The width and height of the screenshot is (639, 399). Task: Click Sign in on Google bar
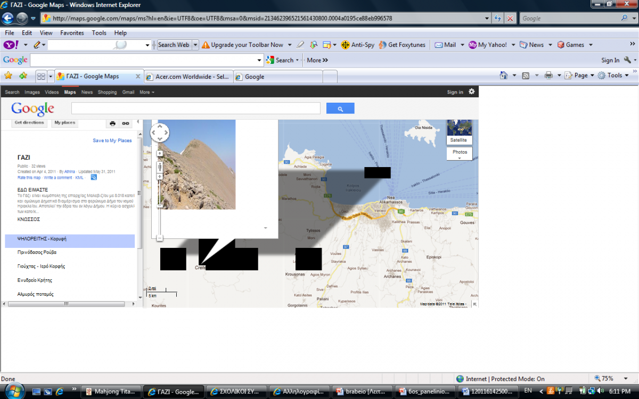[x=455, y=92]
